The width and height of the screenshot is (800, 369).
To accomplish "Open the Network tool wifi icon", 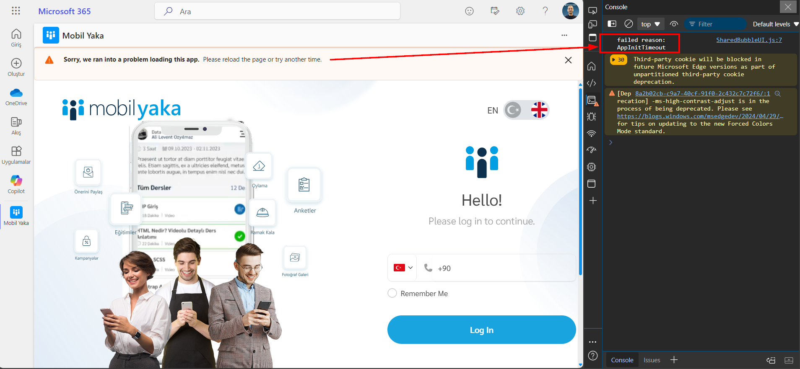I will 592,133.
